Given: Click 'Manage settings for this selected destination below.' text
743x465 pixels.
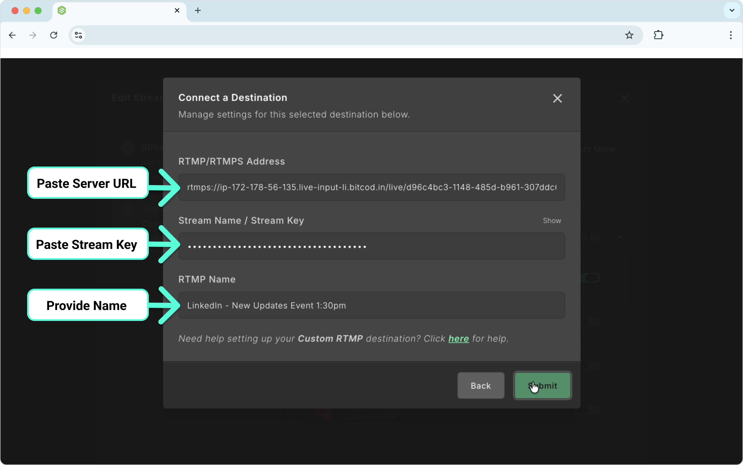Looking at the screenshot, I should tap(294, 114).
